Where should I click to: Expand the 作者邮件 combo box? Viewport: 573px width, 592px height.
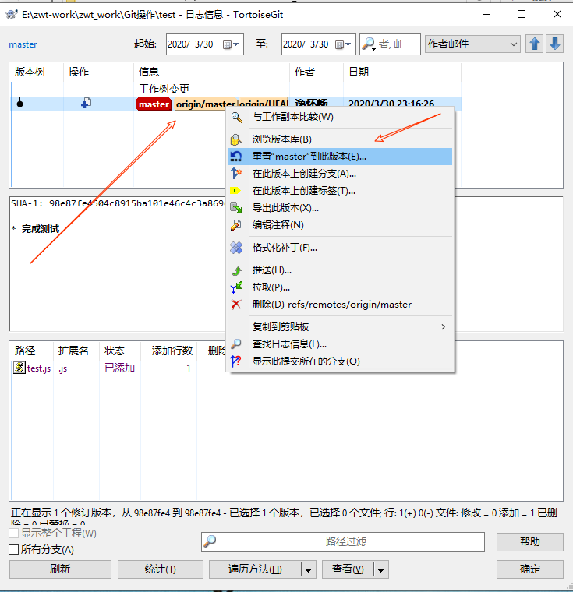click(x=513, y=44)
